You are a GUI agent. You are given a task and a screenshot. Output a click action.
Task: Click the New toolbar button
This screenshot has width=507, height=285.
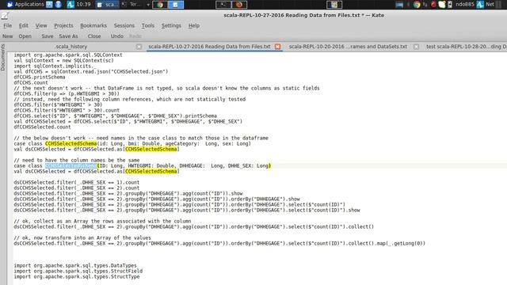[x=7, y=36]
